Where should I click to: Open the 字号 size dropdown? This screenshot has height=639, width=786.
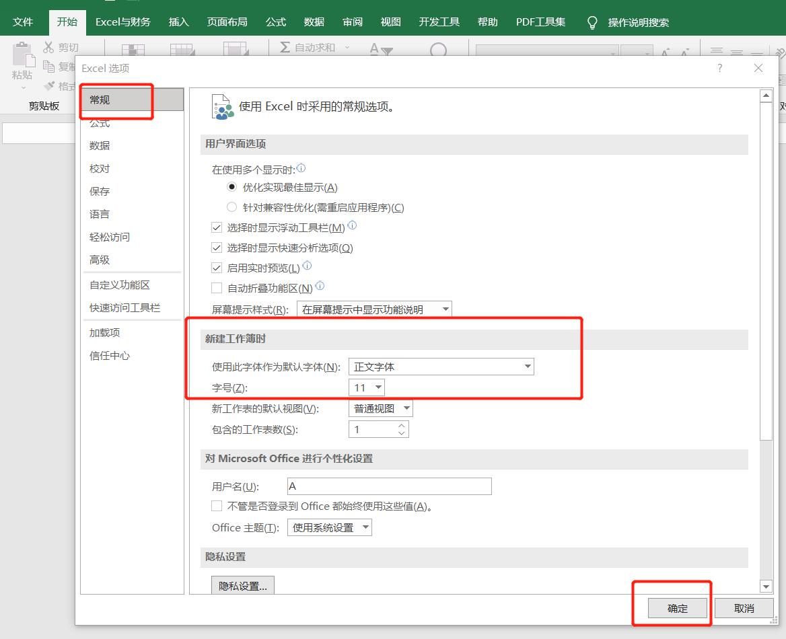pos(378,387)
